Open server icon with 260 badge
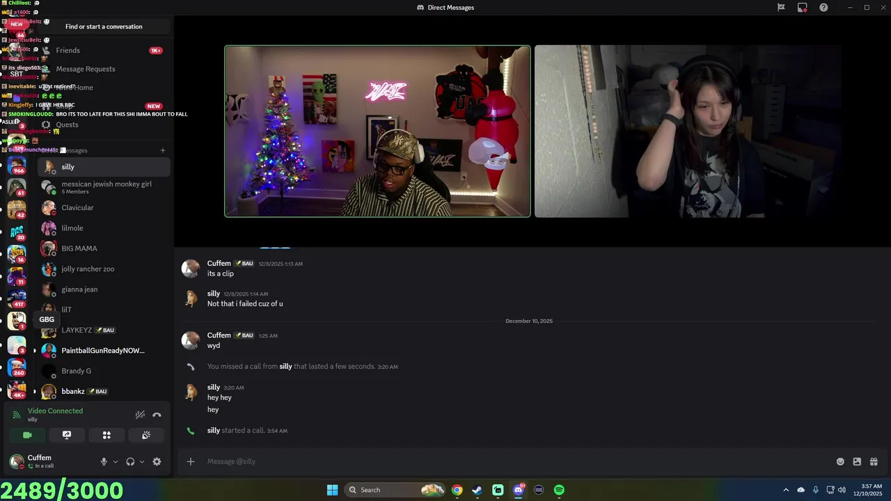The image size is (891, 501). 17,367
